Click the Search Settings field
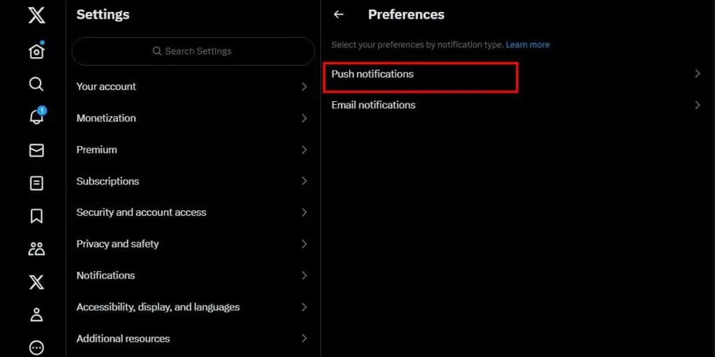 tap(193, 51)
